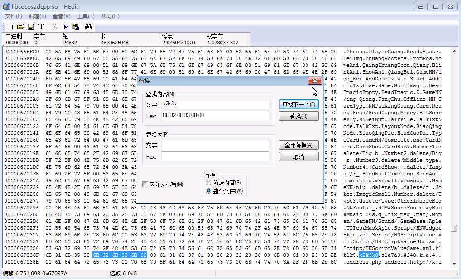Image resolution: width=461 pixels, height=279 pixels.
Task: Click the Copy toolbar icon
Action: coord(65,27)
